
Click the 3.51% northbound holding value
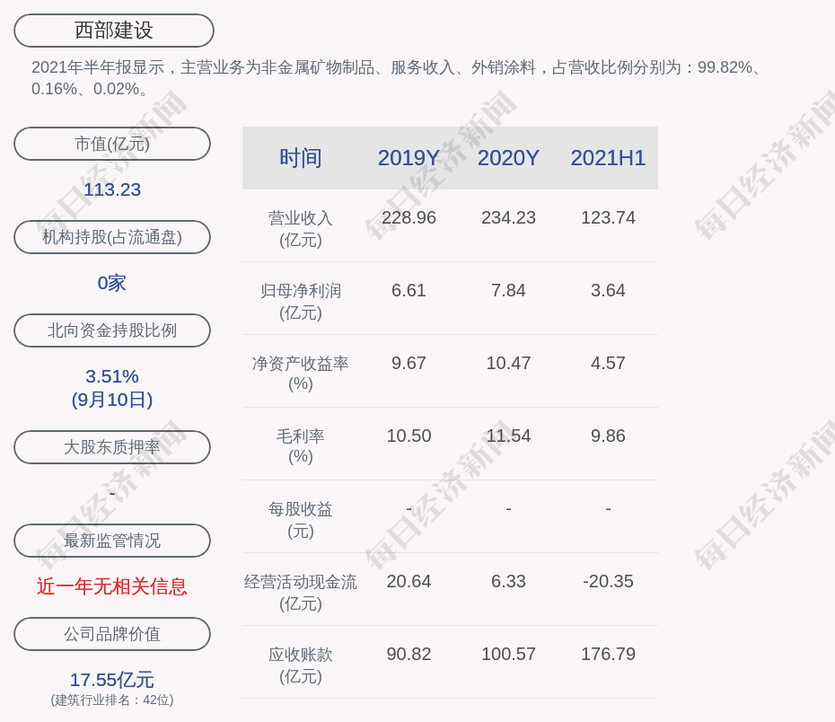112,376
